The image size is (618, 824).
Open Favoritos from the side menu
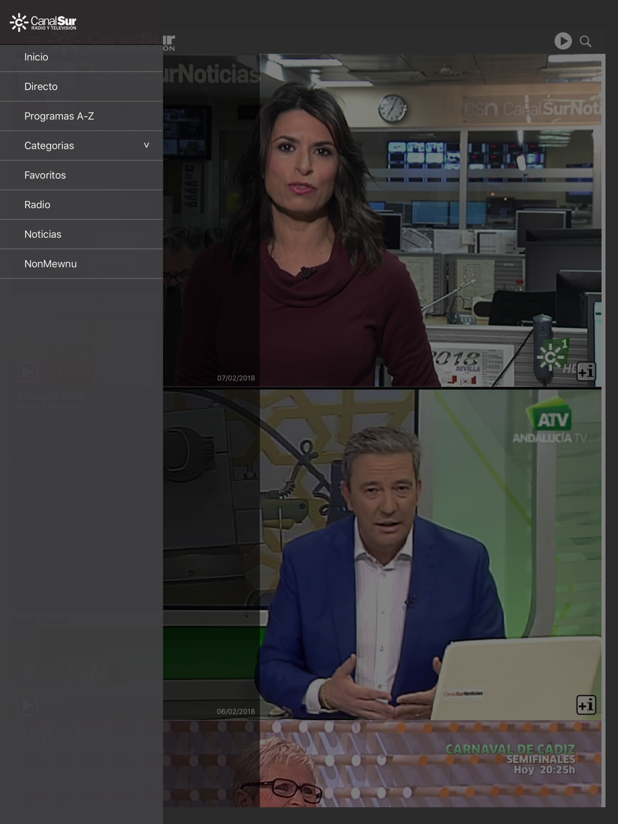click(82, 175)
